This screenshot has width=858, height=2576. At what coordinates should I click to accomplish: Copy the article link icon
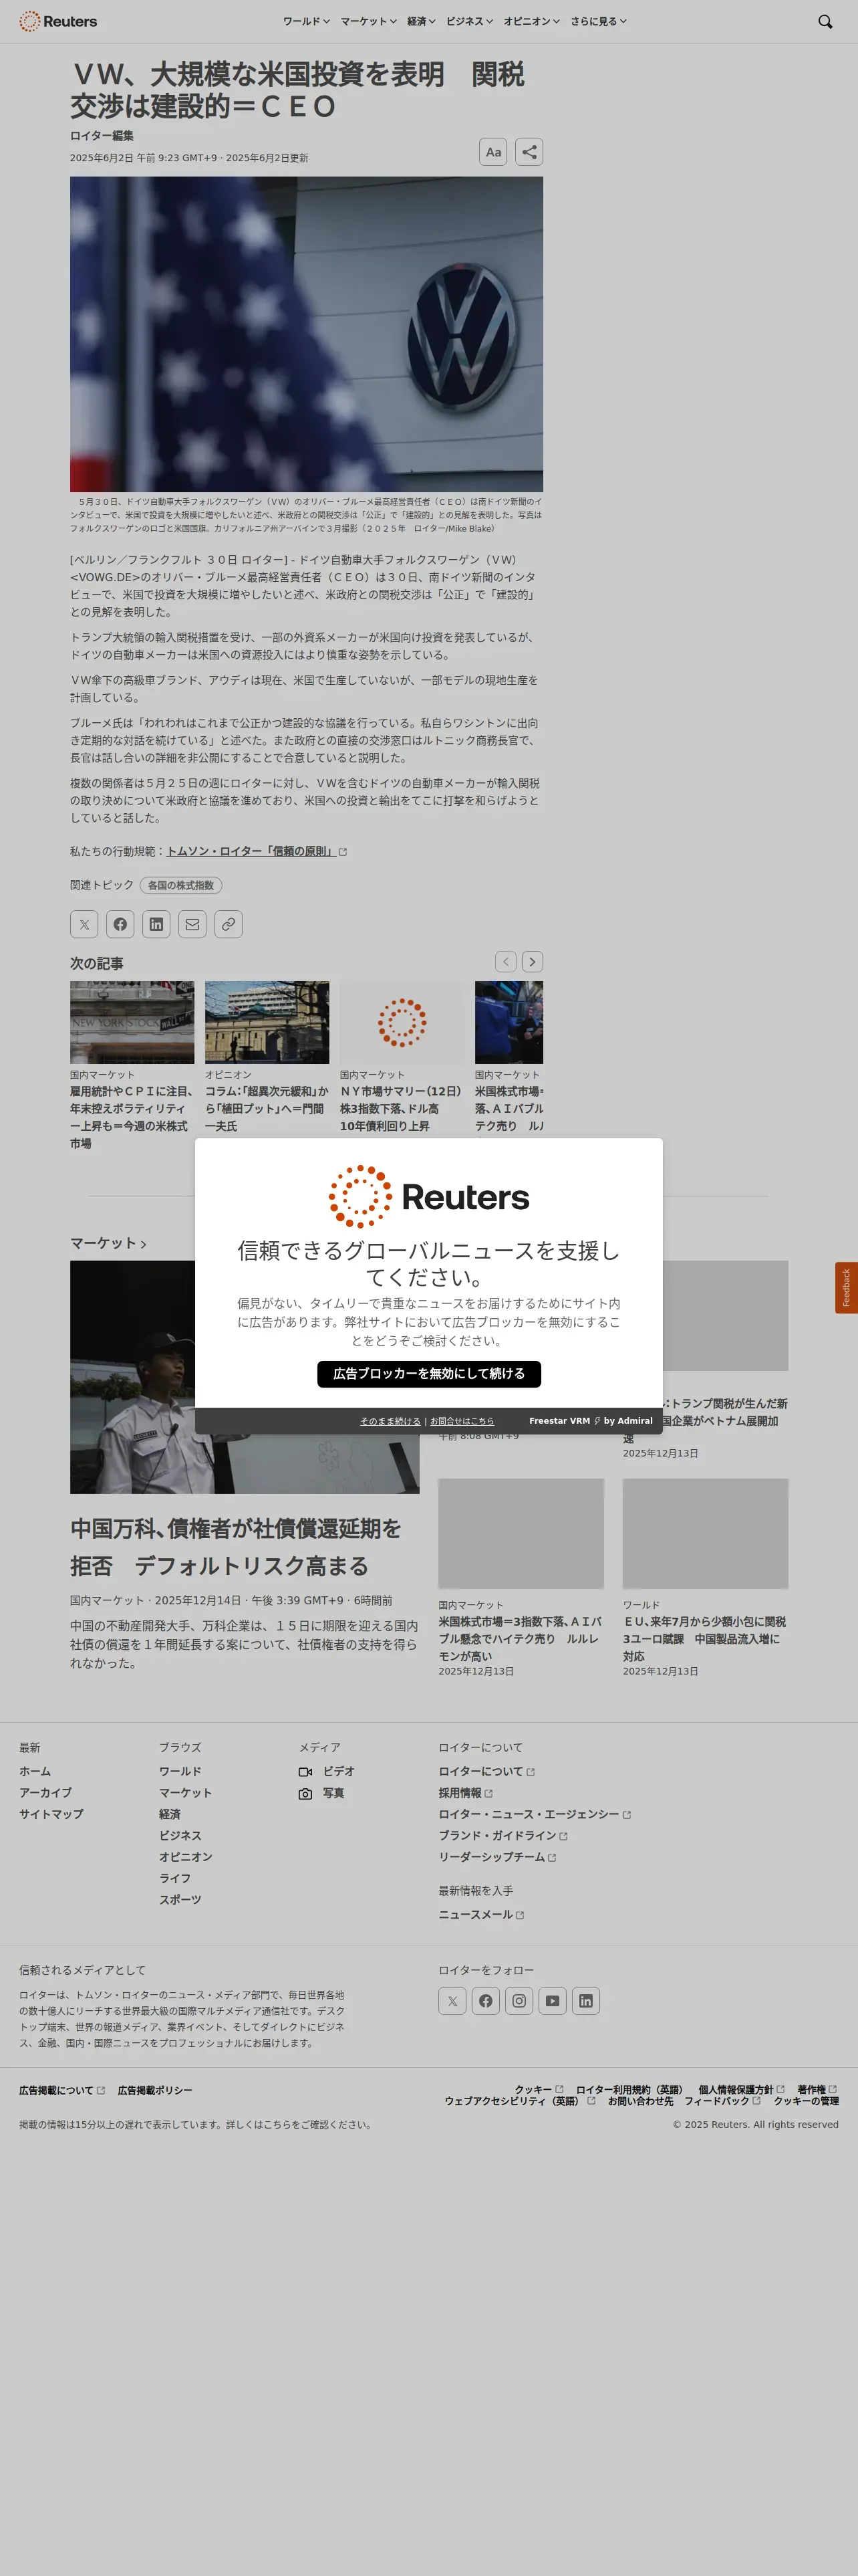point(229,924)
